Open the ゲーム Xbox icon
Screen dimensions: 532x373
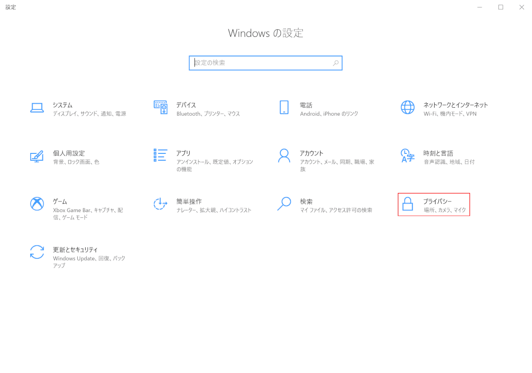click(37, 204)
